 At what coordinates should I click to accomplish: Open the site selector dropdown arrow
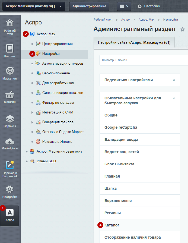pos(60,6)
